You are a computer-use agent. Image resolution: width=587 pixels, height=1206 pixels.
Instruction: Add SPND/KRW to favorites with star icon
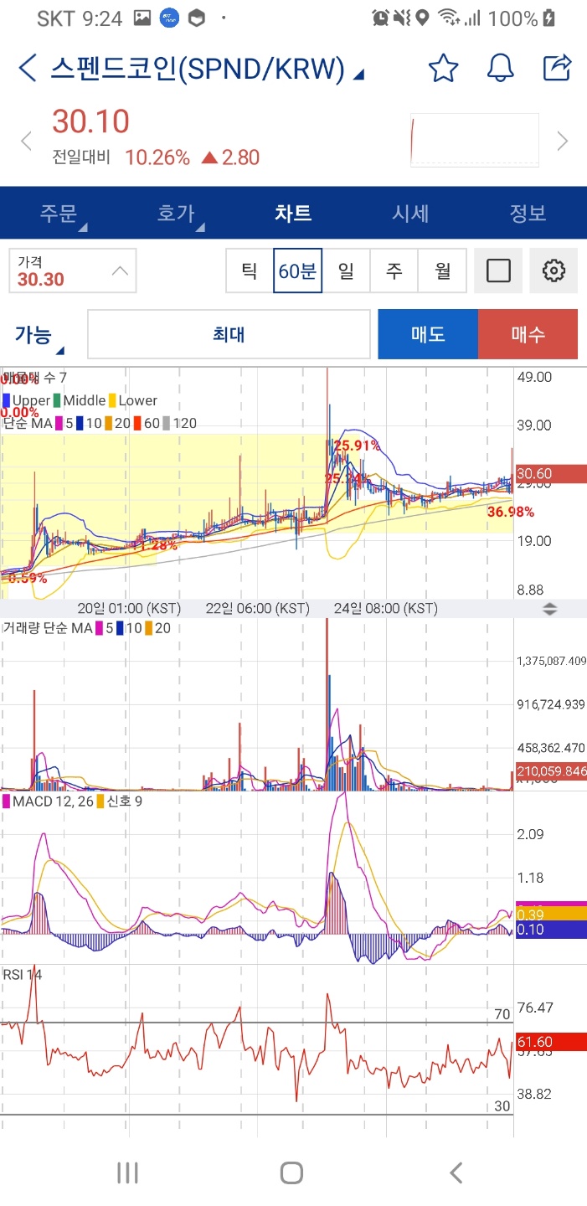pos(443,68)
